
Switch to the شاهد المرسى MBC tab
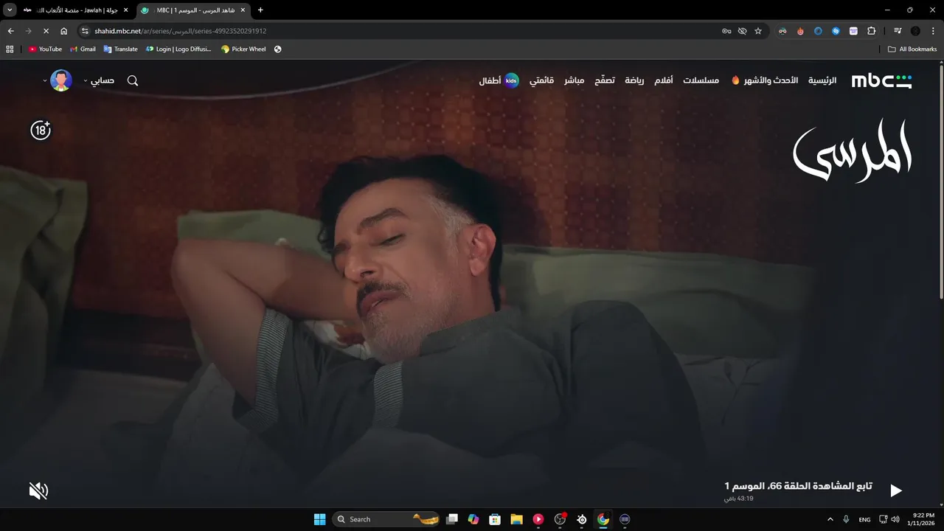tap(194, 10)
